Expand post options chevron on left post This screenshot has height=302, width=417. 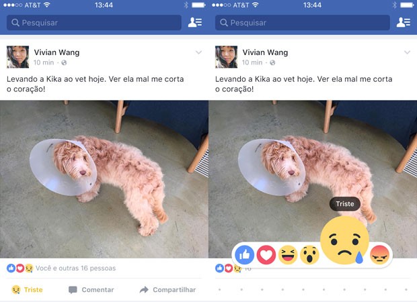point(198,52)
